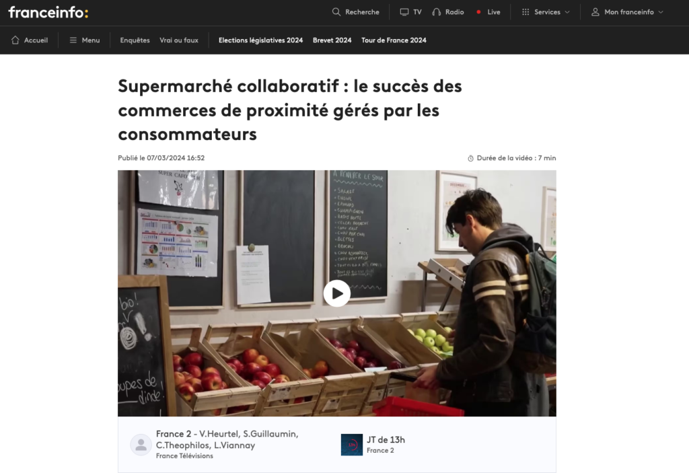Open the Recherche magnifier icon
This screenshot has width=689, height=473.
[x=336, y=12]
